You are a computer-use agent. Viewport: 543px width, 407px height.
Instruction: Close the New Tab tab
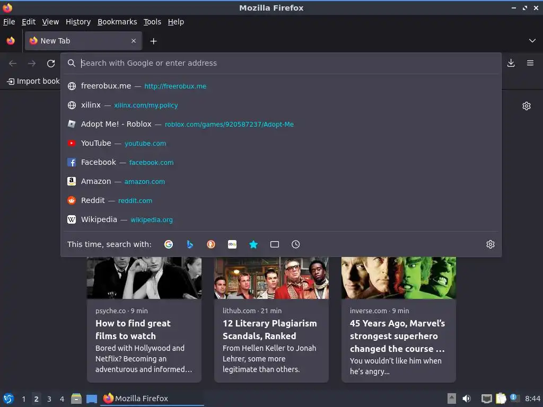(x=134, y=41)
